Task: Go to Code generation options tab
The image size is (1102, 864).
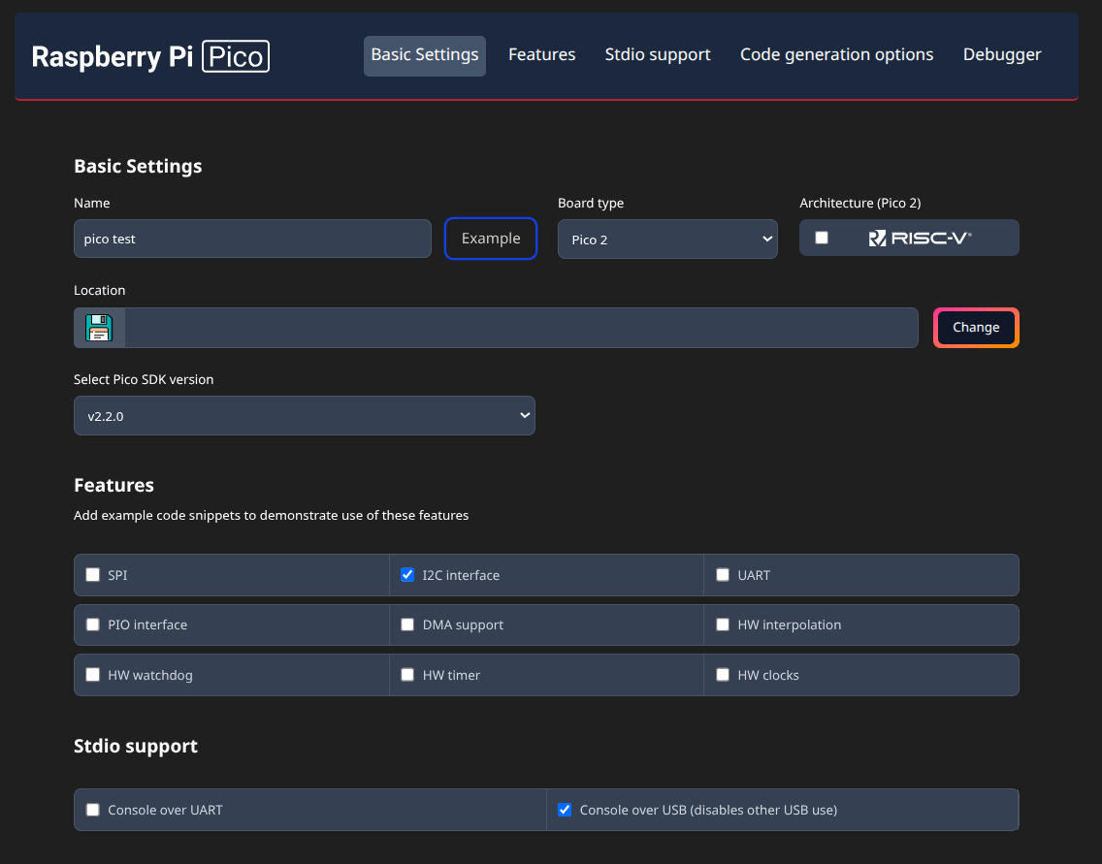Action: coord(836,55)
